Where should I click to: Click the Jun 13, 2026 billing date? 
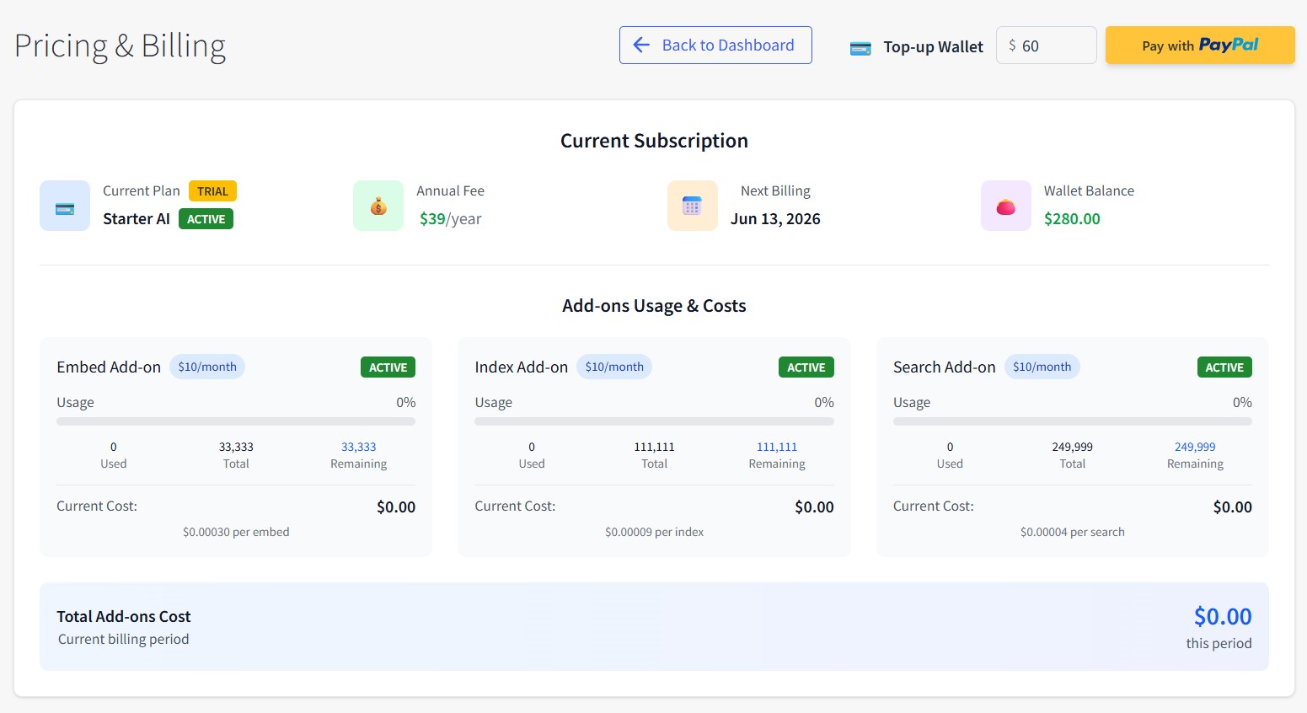(775, 219)
